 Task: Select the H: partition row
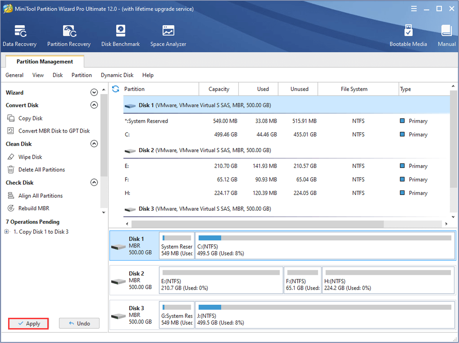(286, 193)
